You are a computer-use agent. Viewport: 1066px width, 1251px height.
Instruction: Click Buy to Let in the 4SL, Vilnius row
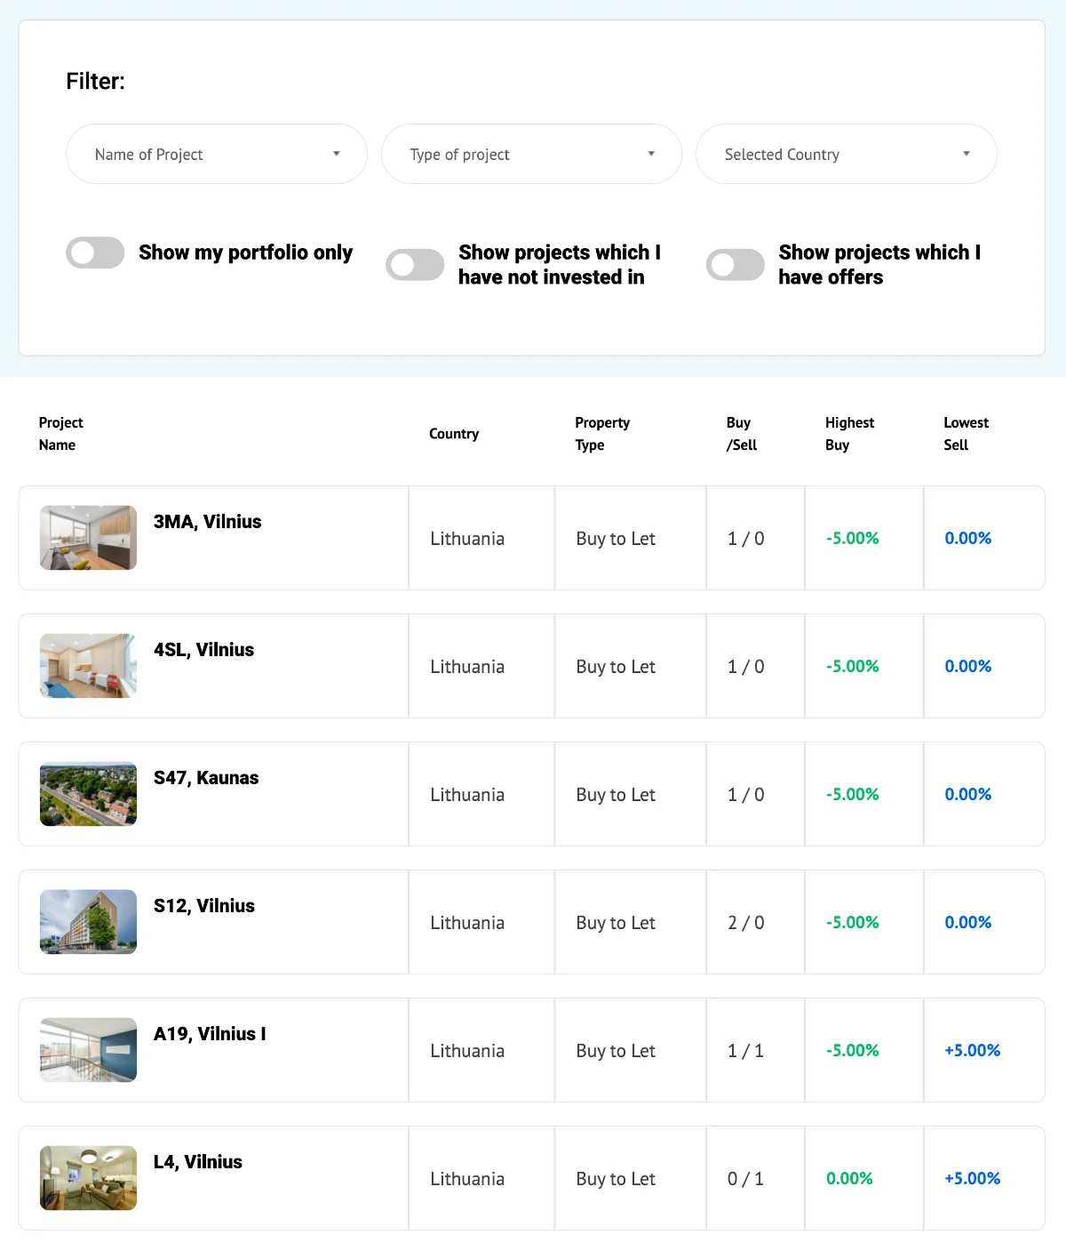tap(616, 667)
